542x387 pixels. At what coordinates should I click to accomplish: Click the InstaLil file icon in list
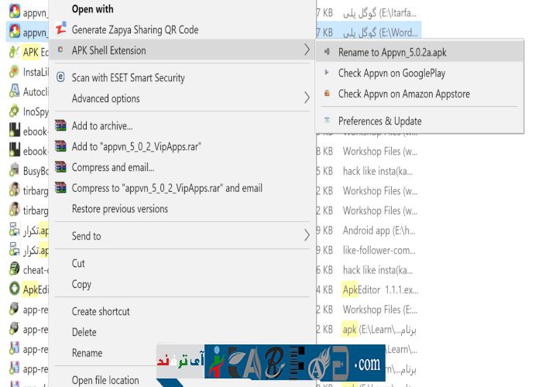tap(14, 72)
